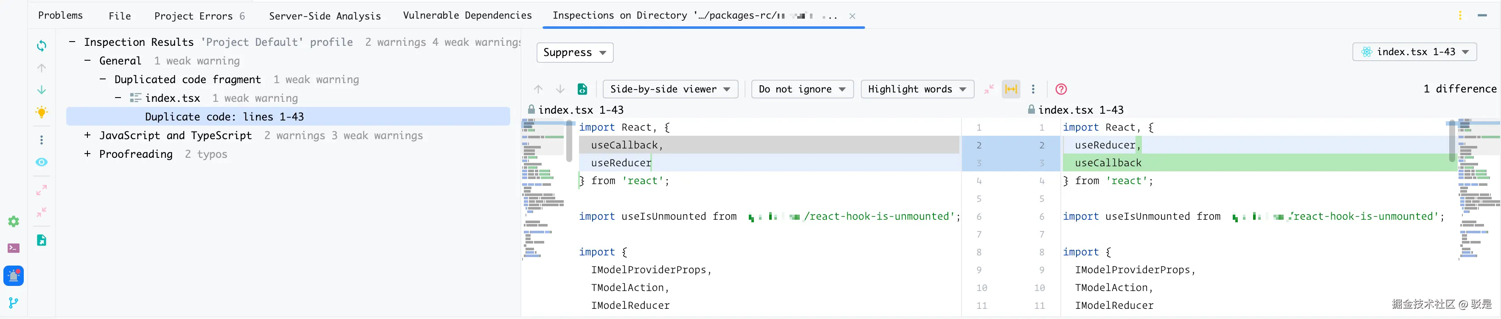Click the export results file icon
The width and height of the screenshot is (1501, 319).
(41, 240)
